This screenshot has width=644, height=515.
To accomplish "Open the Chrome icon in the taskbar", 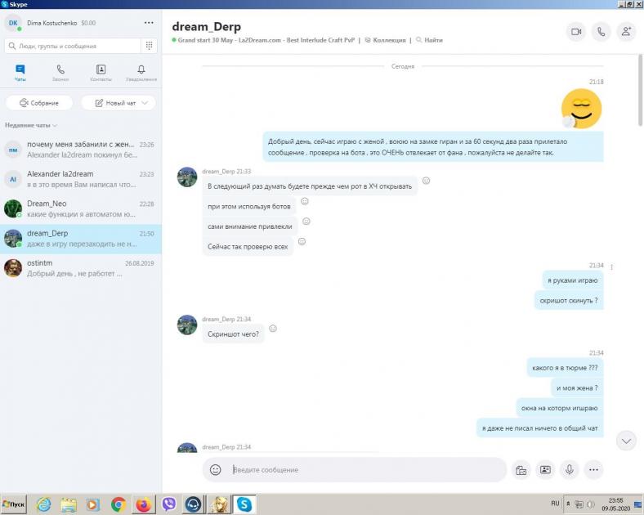I will [119, 504].
